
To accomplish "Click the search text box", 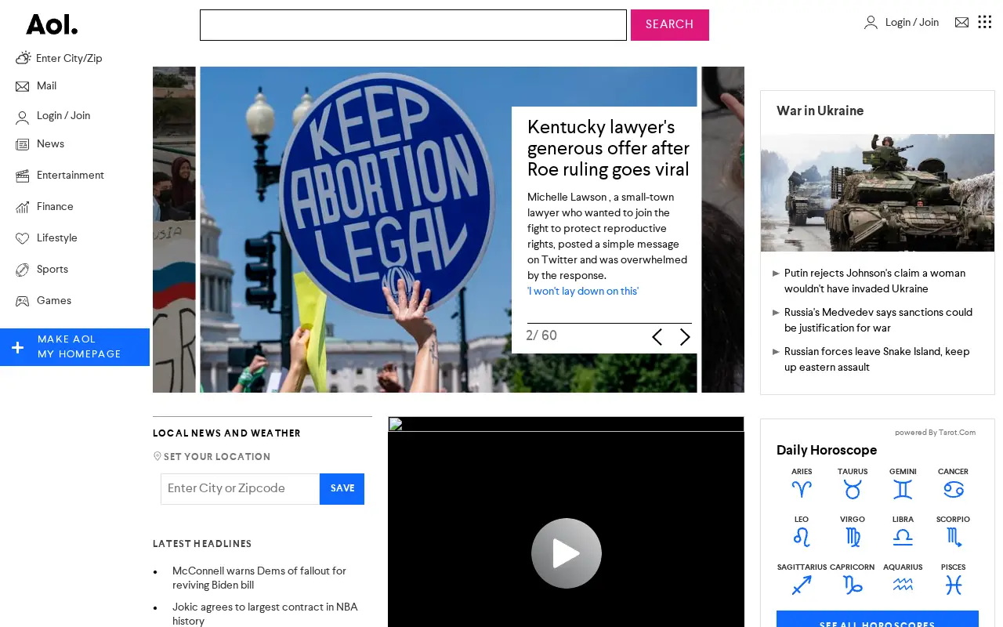I will (413, 25).
